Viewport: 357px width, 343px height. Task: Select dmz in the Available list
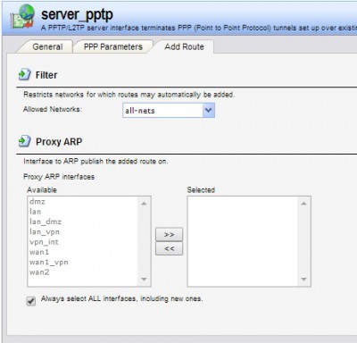(x=37, y=202)
